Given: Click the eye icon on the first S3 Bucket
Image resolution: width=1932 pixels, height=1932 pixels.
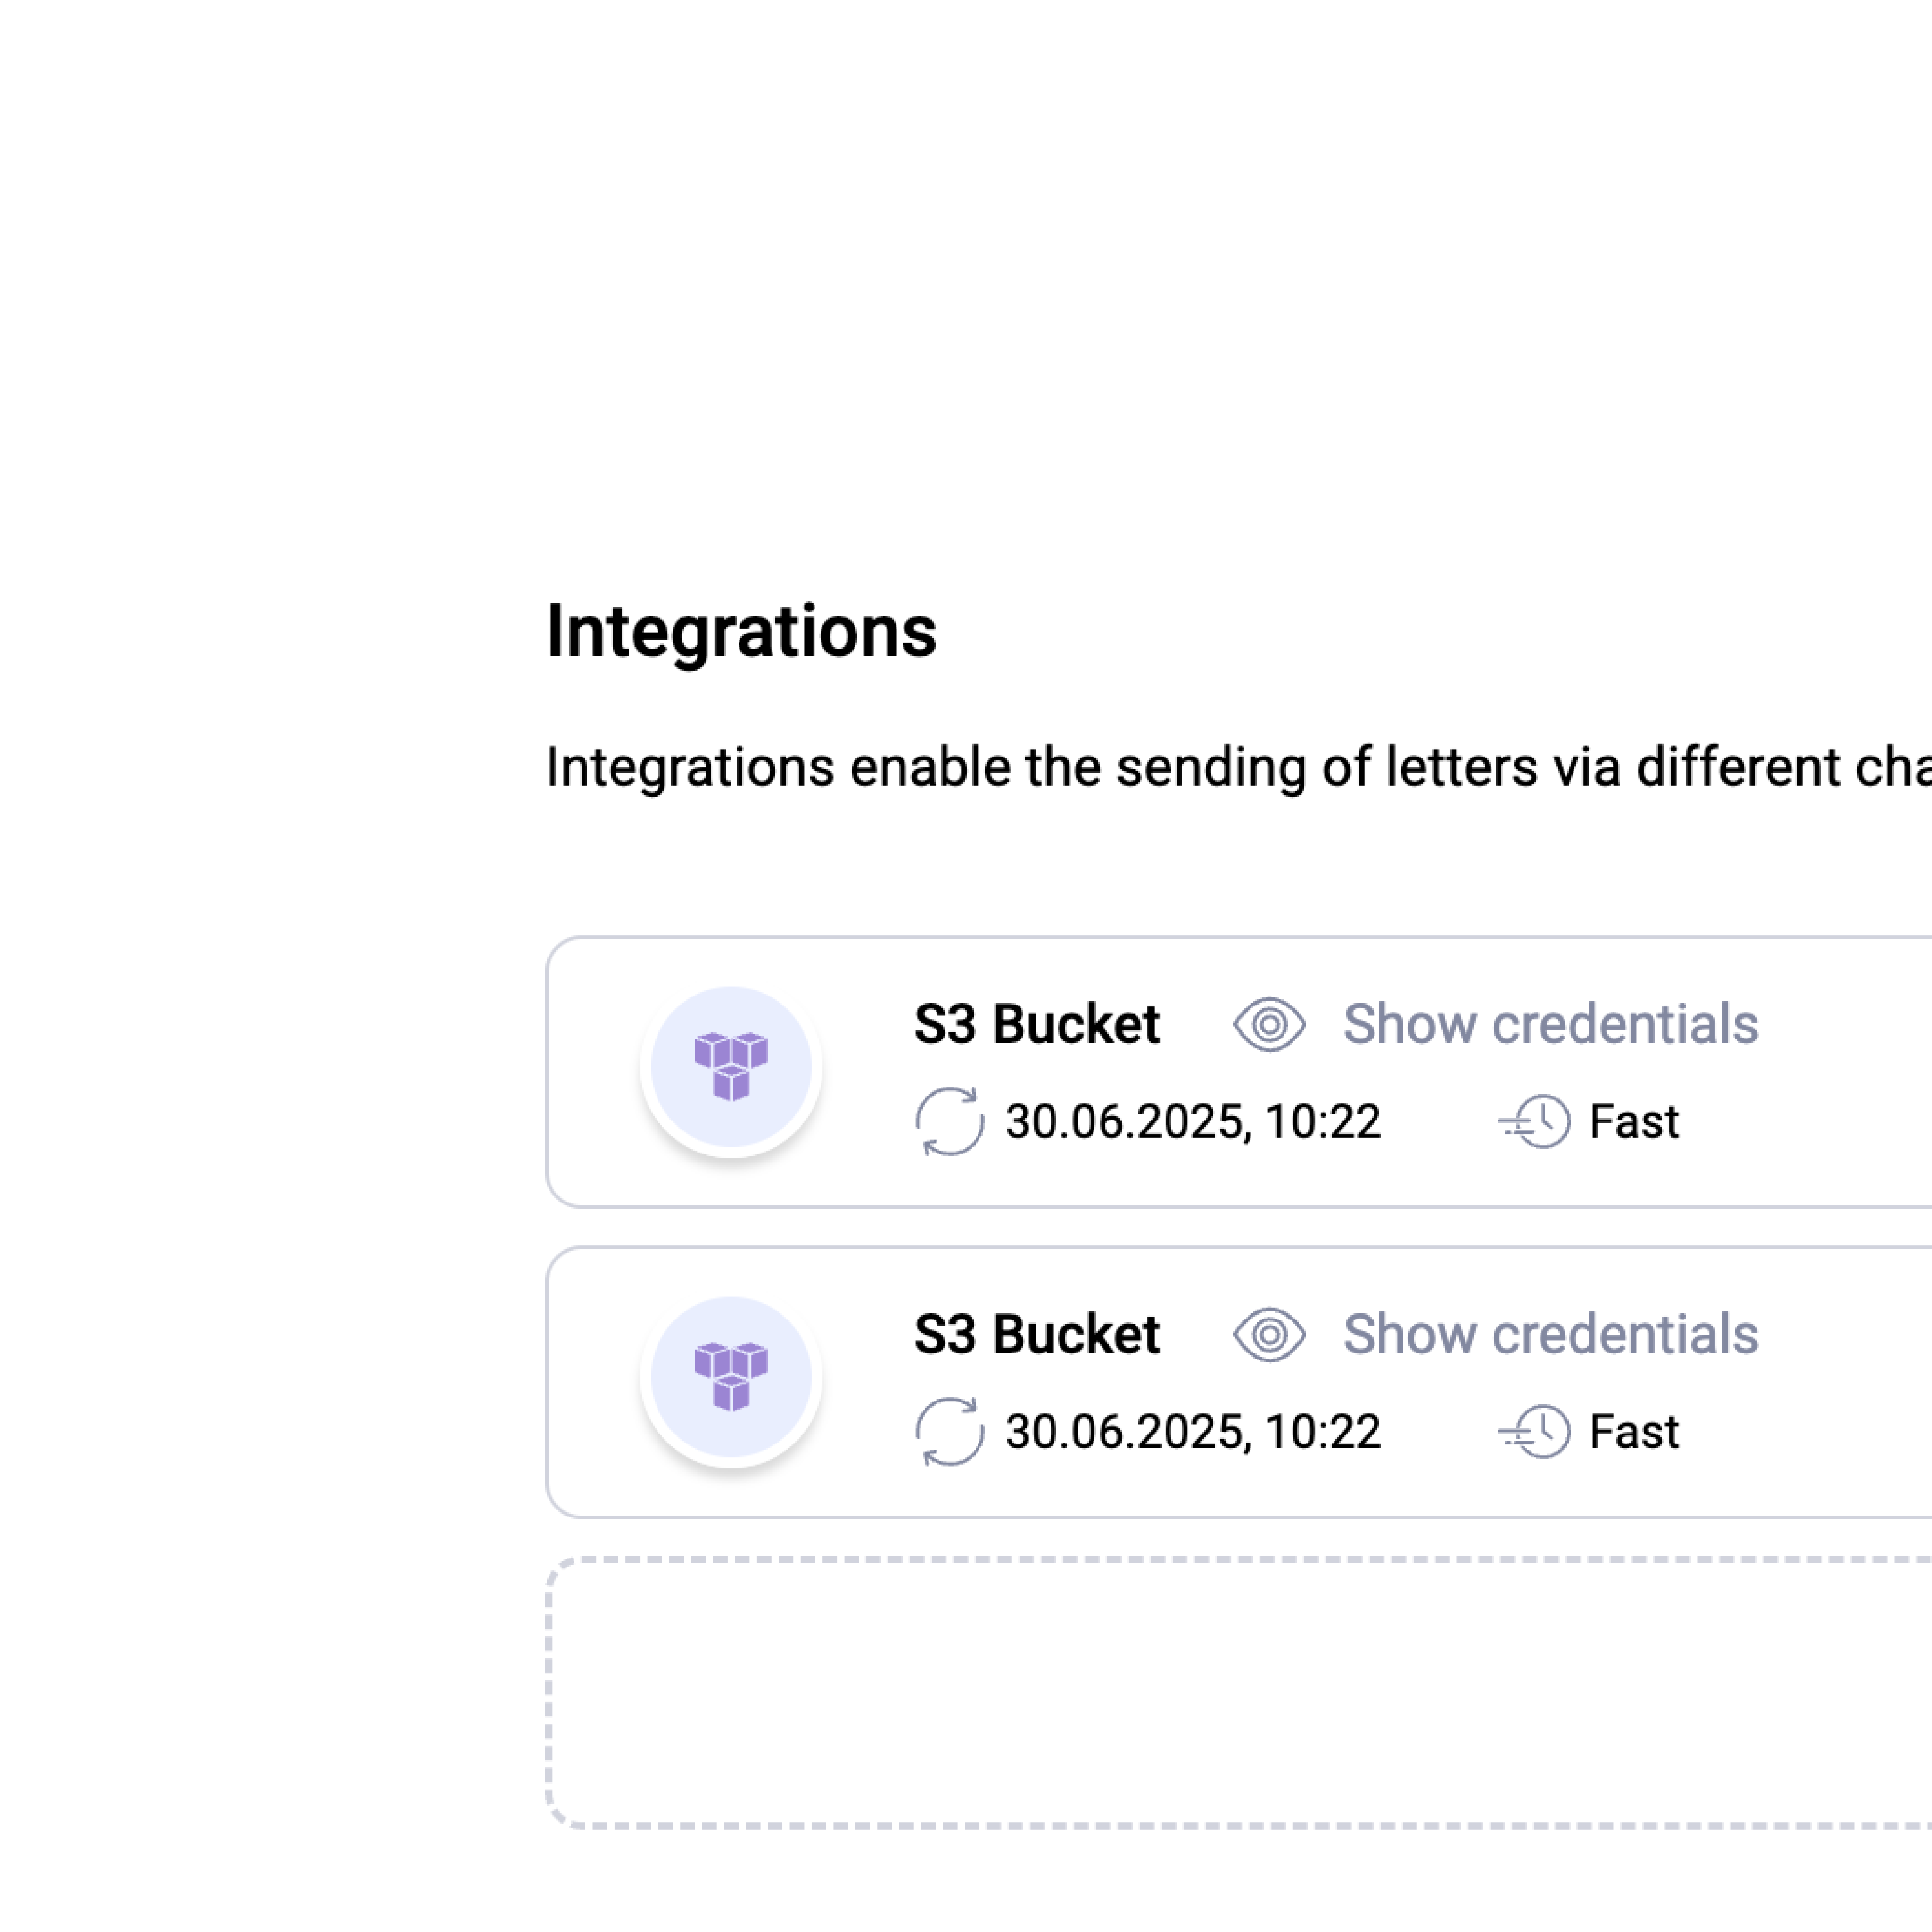Looking at the screenshot, I should (1268, 1023).
